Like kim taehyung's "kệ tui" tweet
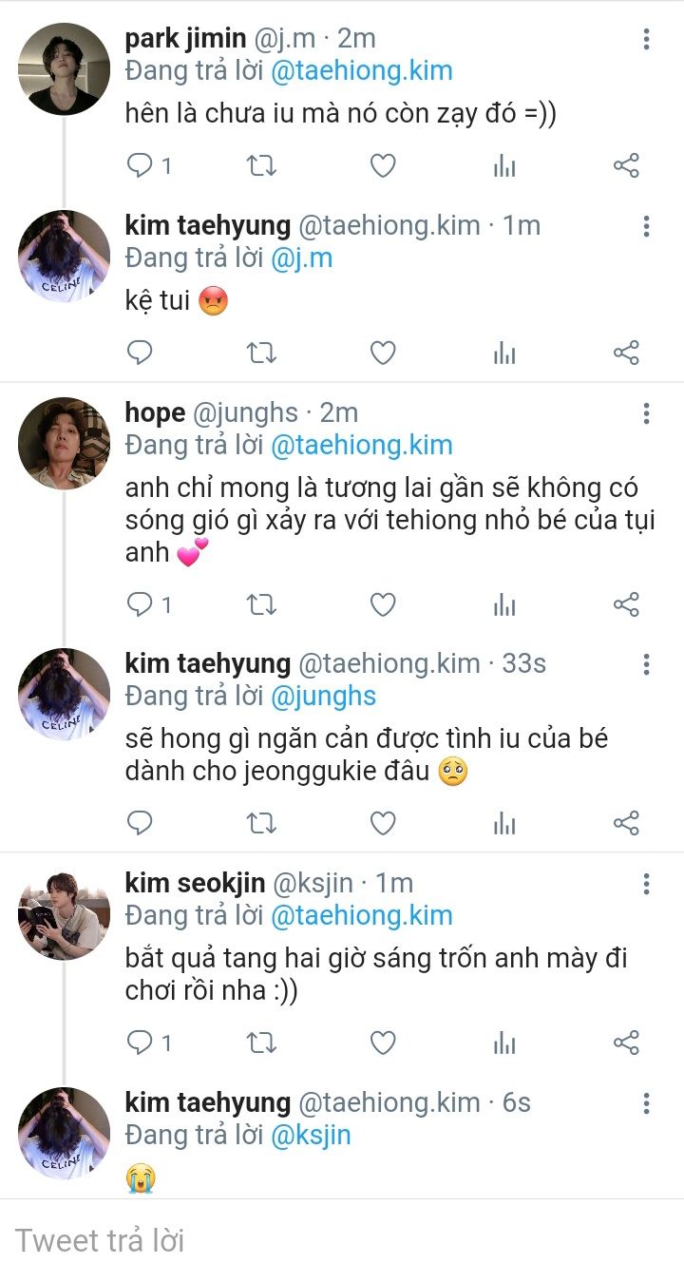684x1282 pixels. [382, 354]
